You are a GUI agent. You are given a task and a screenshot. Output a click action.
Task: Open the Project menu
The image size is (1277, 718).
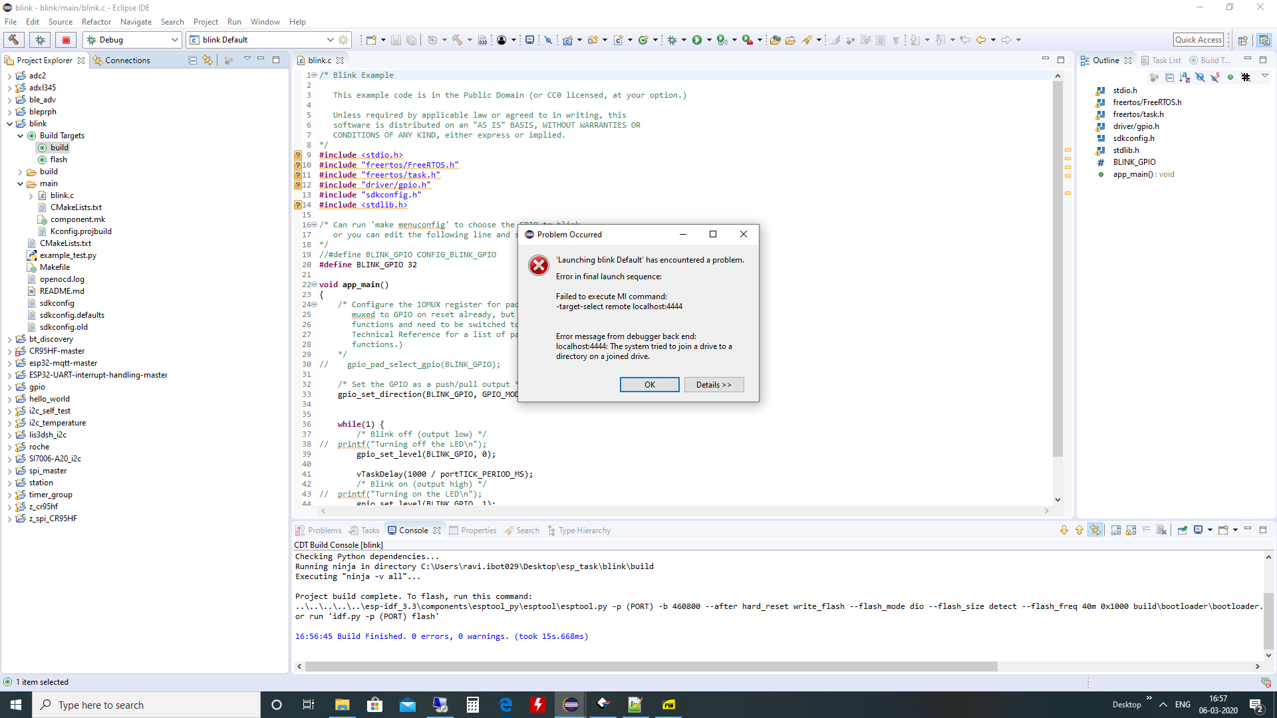coord(206,22)
